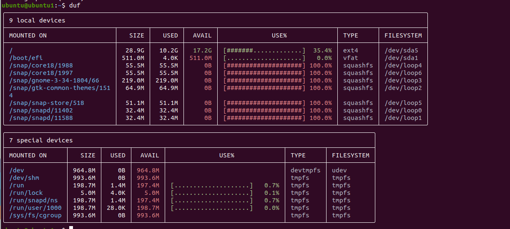Click the /run/lock mount point

coord(26,193)
